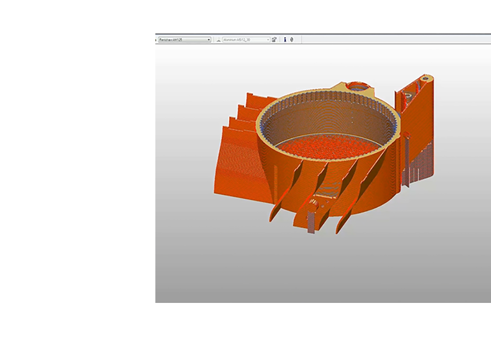Click the blue information icon
The width and height of the screenshot is (491, 337).
pyautogui.click(x=285, y=40)
